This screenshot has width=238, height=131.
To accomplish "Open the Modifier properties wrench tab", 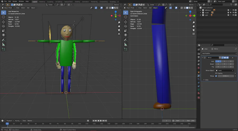I will 199,76.
